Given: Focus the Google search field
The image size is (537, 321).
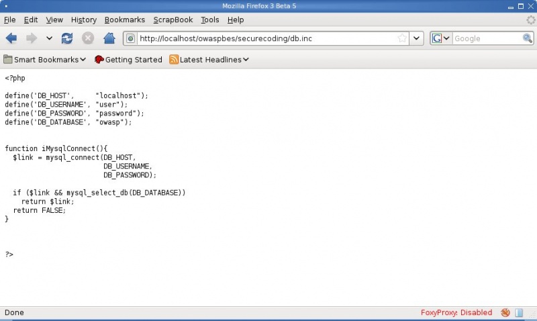Looking at the screenshot, I should point(487,38).
